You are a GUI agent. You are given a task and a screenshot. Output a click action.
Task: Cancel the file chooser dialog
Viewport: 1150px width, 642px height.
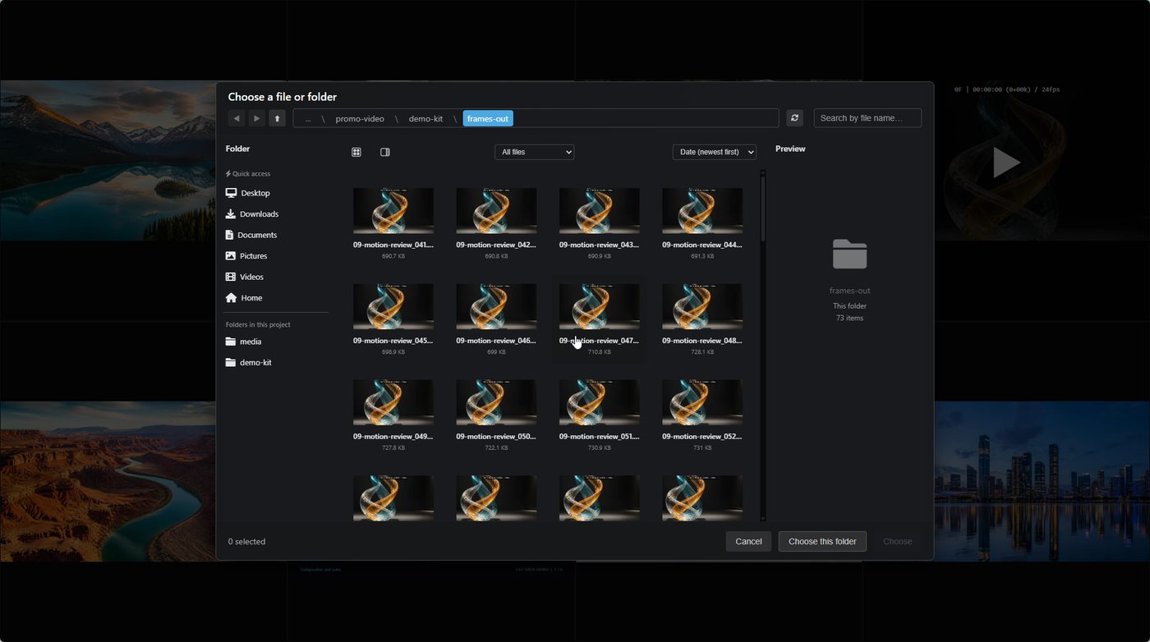coord(748,542)
